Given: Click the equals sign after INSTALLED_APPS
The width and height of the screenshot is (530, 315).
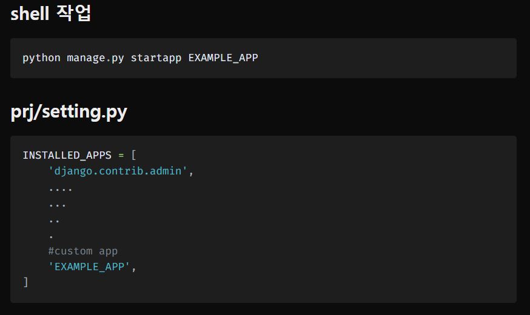Looking at the screenshot, I should pyautogui.click(x=121, y=155).
